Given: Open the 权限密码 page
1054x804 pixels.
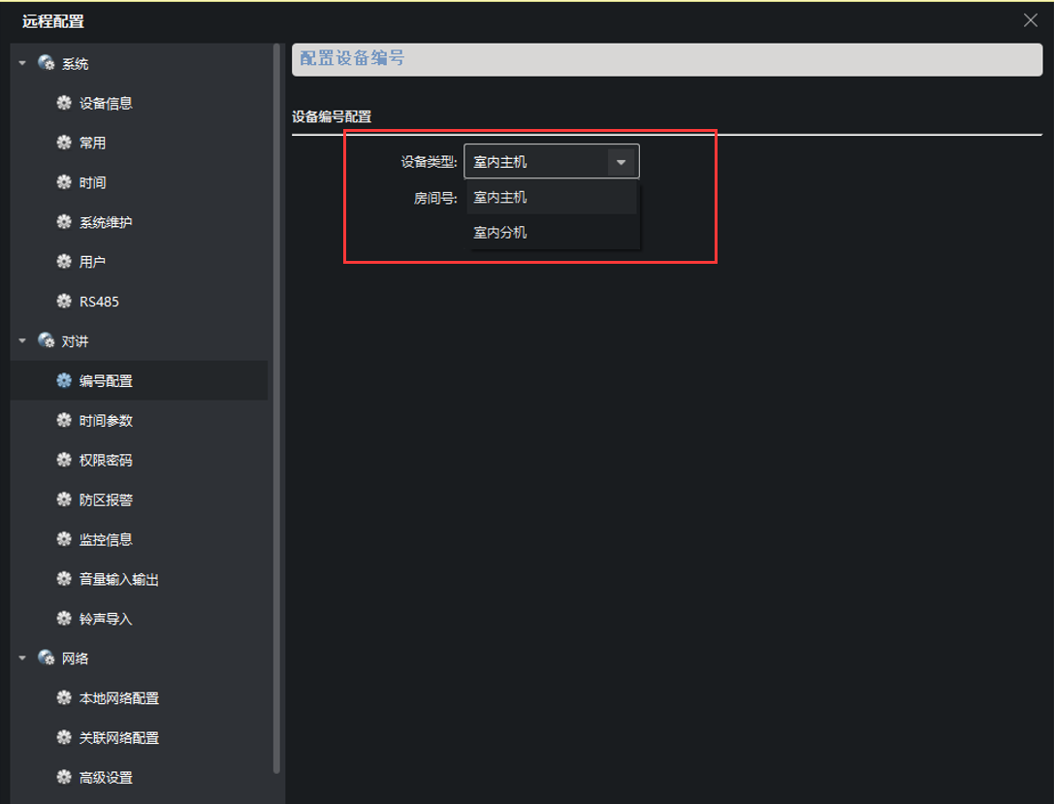Looking at the screenshot, I should click(x=106, y=460).
